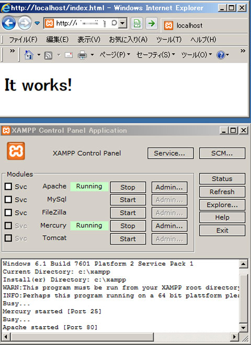Click the compatibility view page icon
251x345 pixels.
[x=137, y=23]
